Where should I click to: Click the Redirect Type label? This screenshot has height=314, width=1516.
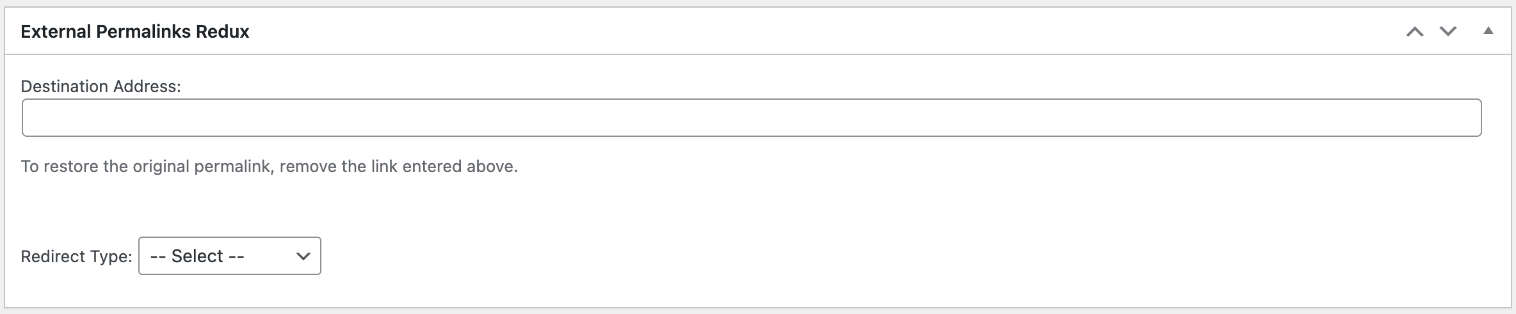(x=76, y=256)
